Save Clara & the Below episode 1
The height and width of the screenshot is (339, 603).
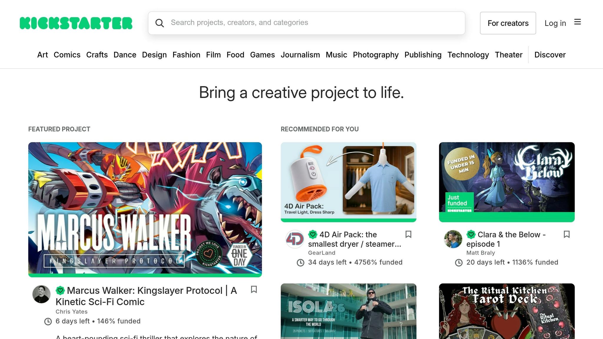pos(567,235)
